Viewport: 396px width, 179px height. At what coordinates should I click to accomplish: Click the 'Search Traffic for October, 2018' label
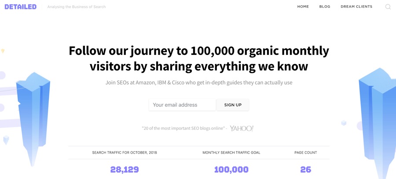pyautogui.click(x=125, y=153)
